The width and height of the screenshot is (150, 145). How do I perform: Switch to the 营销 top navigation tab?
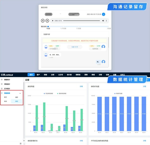click(x=86, y=74)
